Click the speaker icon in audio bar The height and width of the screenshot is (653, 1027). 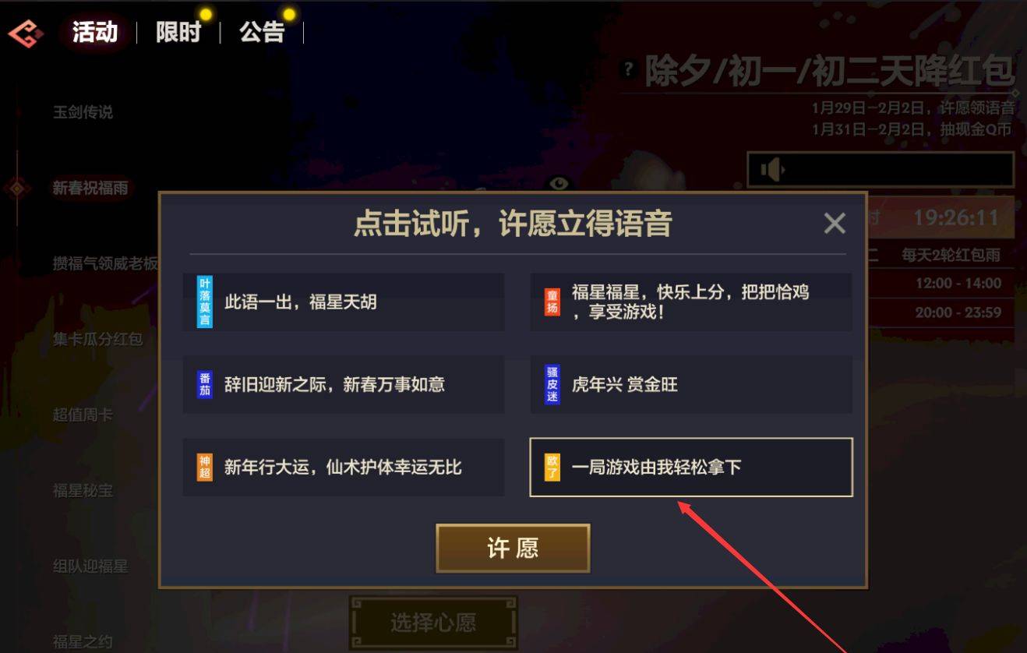pyautogui.click(x=771, y=170)
